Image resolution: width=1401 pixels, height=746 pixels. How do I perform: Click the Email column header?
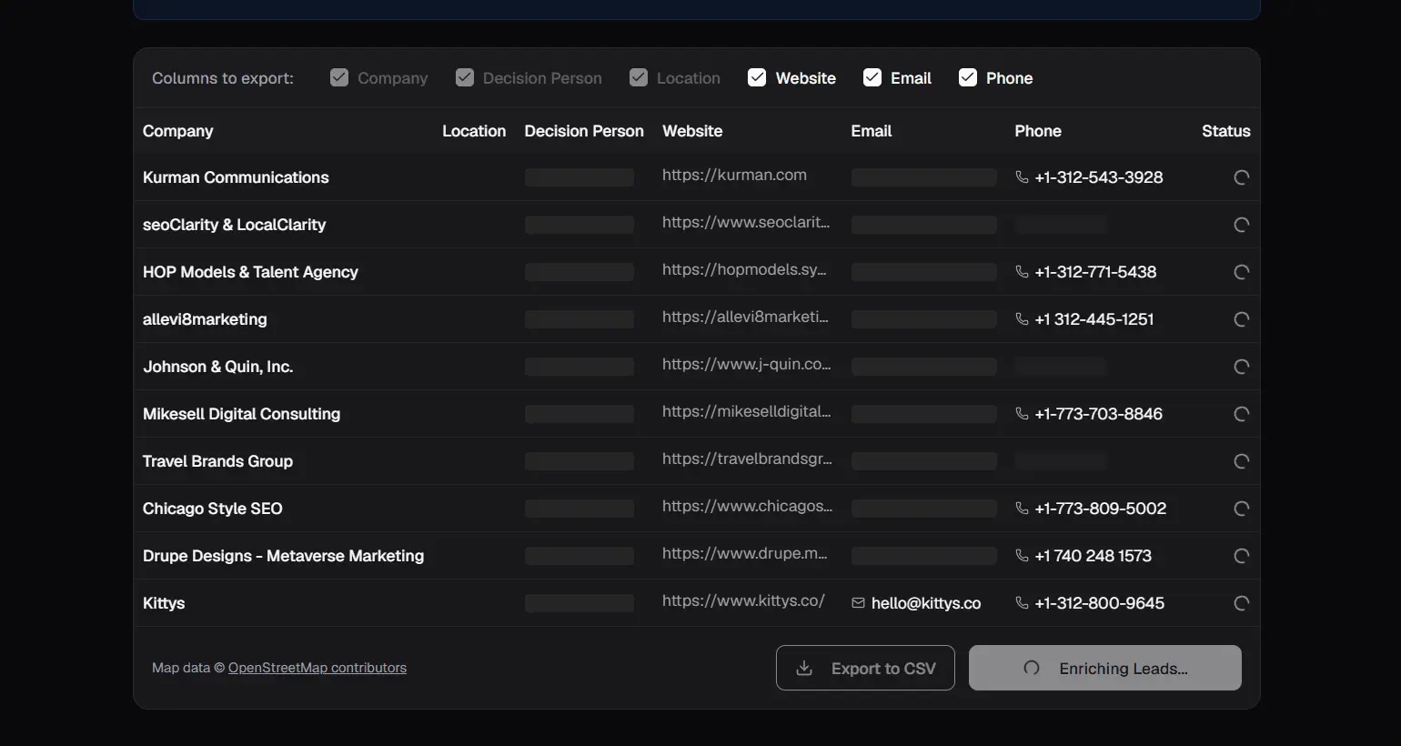[x=872, y=131]
